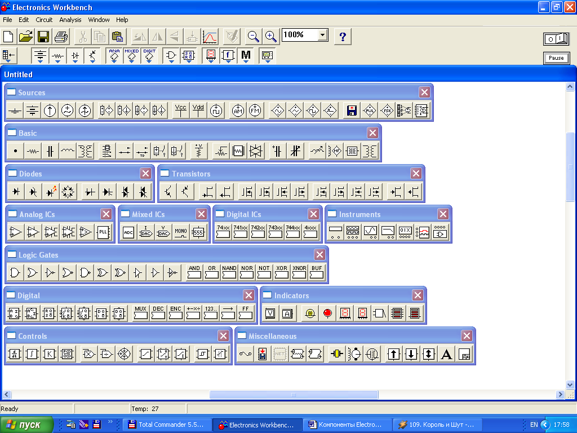This screenshot has height=433, width=577.
Task: Open the Analysis menu
Action: click(x=70, y=20)
